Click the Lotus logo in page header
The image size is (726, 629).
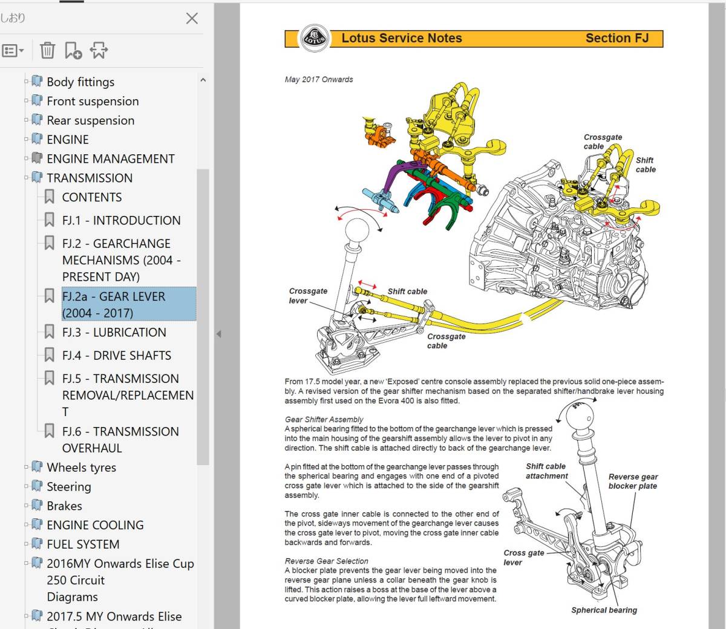[315, 38]
